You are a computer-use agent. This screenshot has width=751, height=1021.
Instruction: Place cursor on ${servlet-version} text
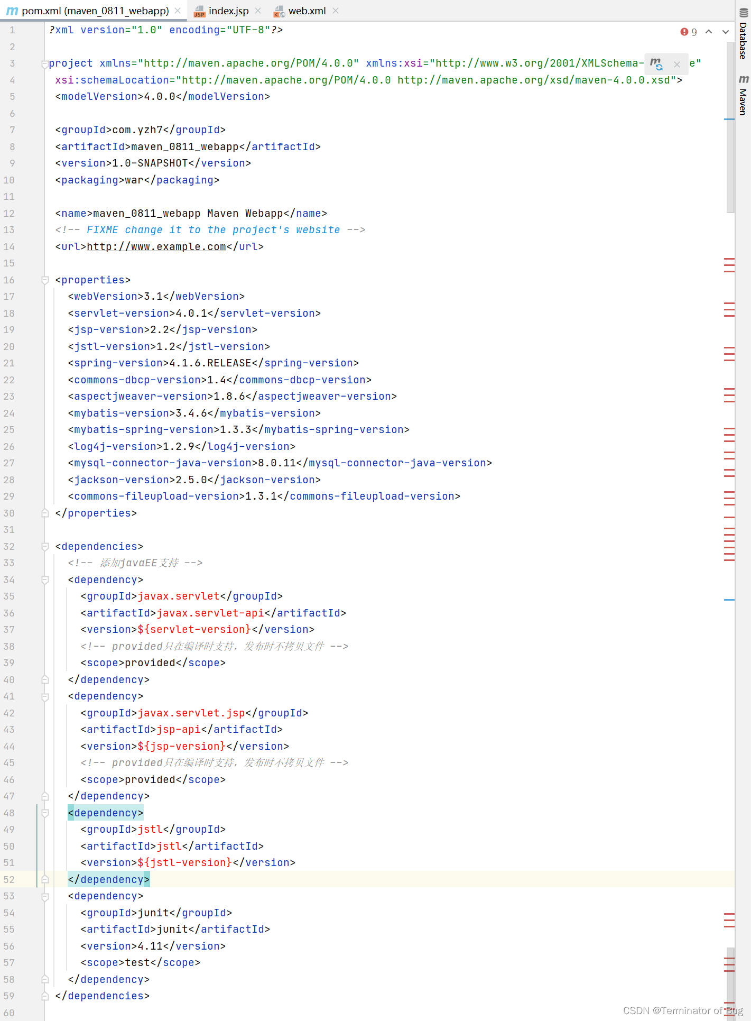tap(194, 630)
